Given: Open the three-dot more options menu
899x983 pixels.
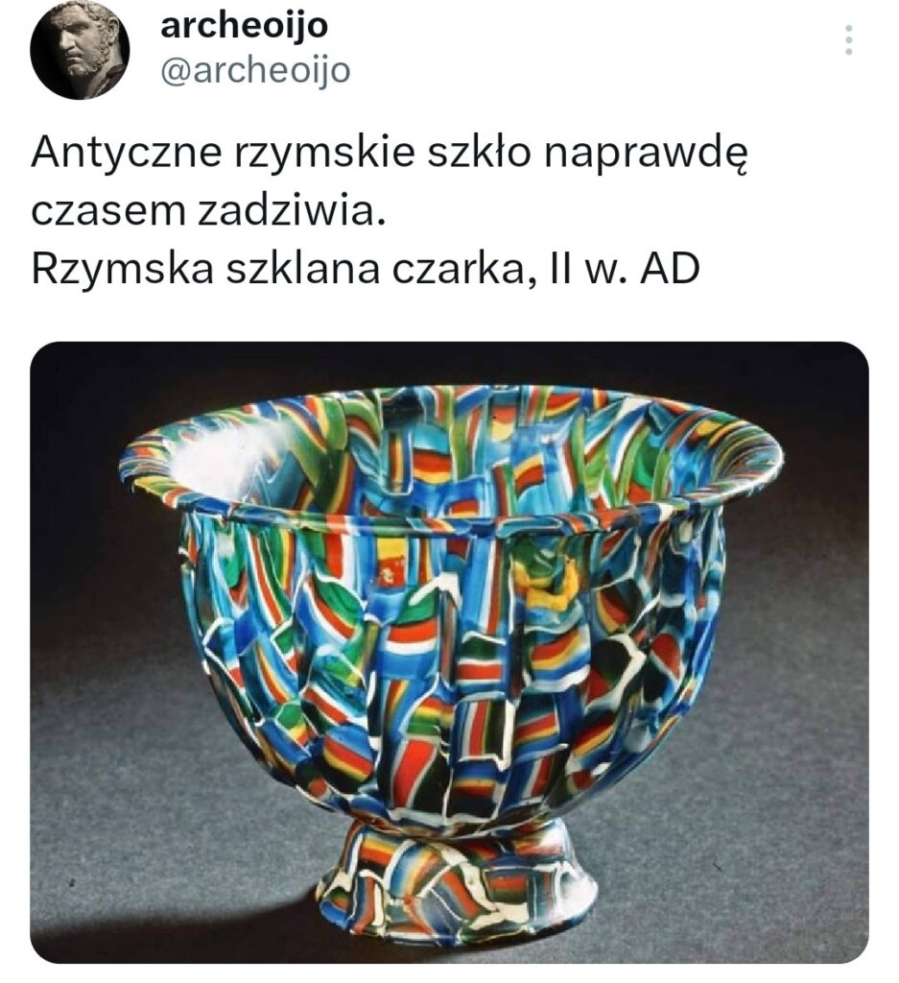Looking at the screenshot, I should click(x=848, y=39).
